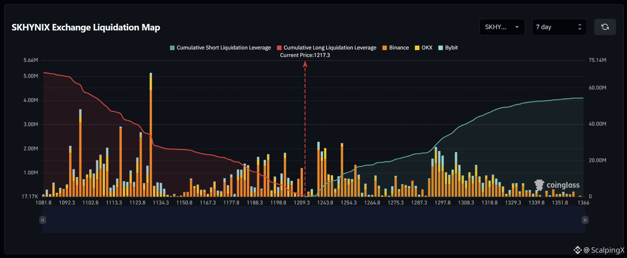This screenshot has width=627, height=258.
Task: Click the 40.00M right axis label
Action: pyautogui.click(x=598, y=124)
